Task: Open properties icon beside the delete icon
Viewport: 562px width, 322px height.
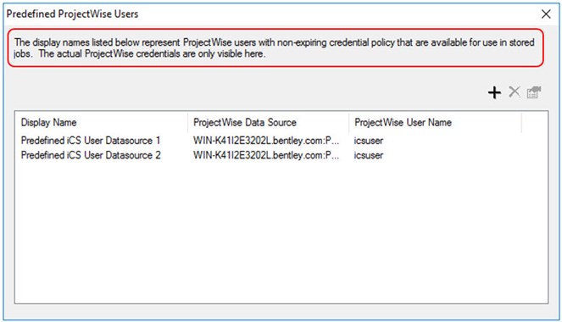Action: click(534, 92)
